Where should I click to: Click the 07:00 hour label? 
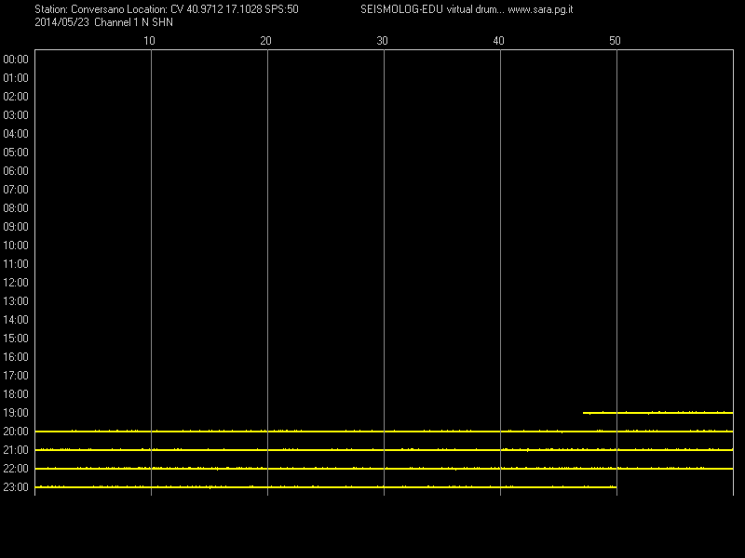[x=16, y=190]
